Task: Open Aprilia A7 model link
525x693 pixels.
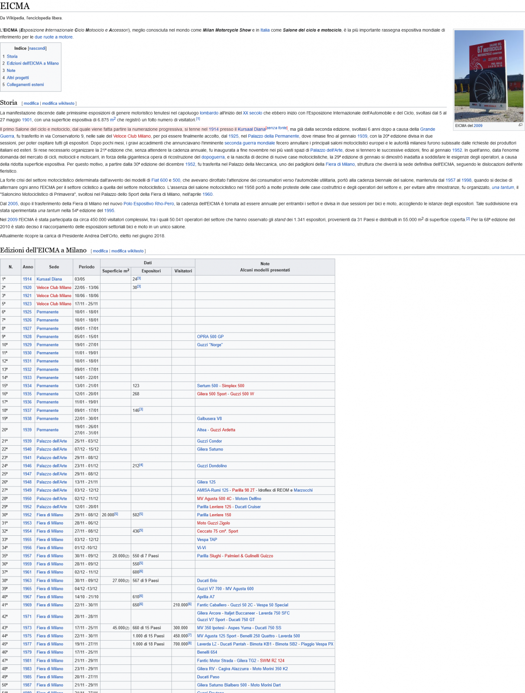Action: [x=206, y=597]
